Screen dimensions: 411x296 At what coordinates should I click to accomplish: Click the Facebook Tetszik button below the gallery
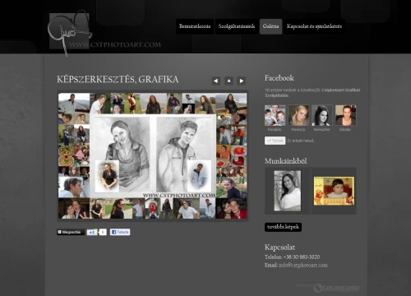click(120, 232)
